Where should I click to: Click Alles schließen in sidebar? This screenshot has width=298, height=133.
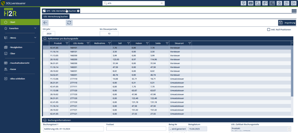pyautogui.click(x=17, y=79)
